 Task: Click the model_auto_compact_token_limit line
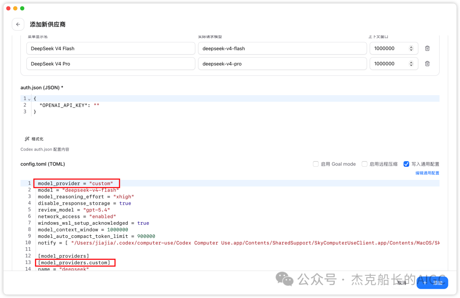point(97,236)
